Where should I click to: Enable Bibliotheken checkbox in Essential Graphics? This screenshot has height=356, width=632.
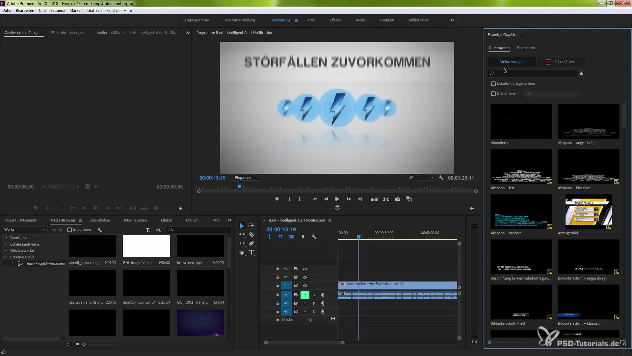(493, 94)
